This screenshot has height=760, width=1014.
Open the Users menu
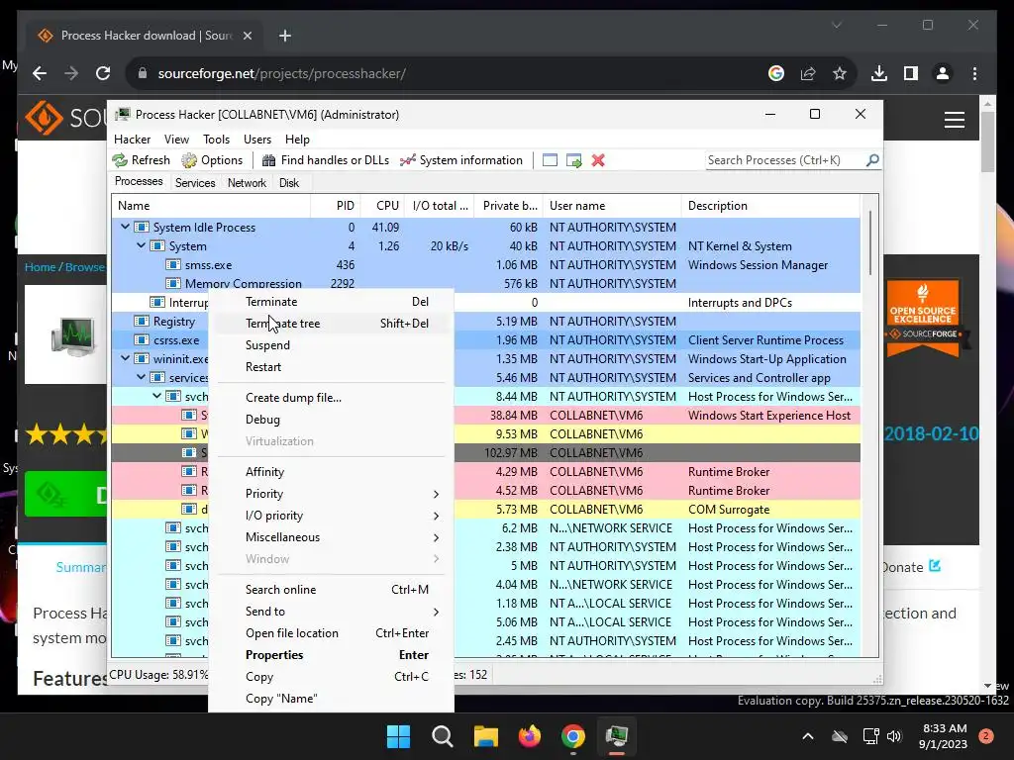257,139
